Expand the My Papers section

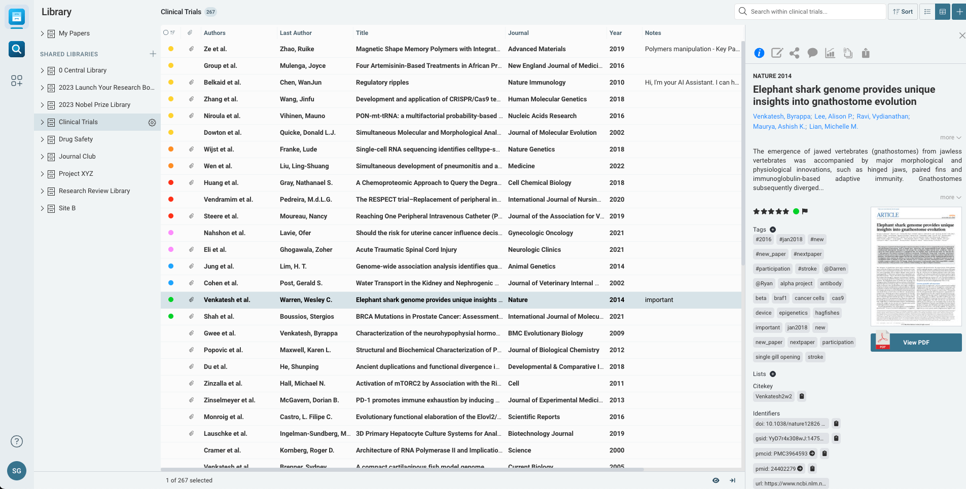tap(42, 33)
